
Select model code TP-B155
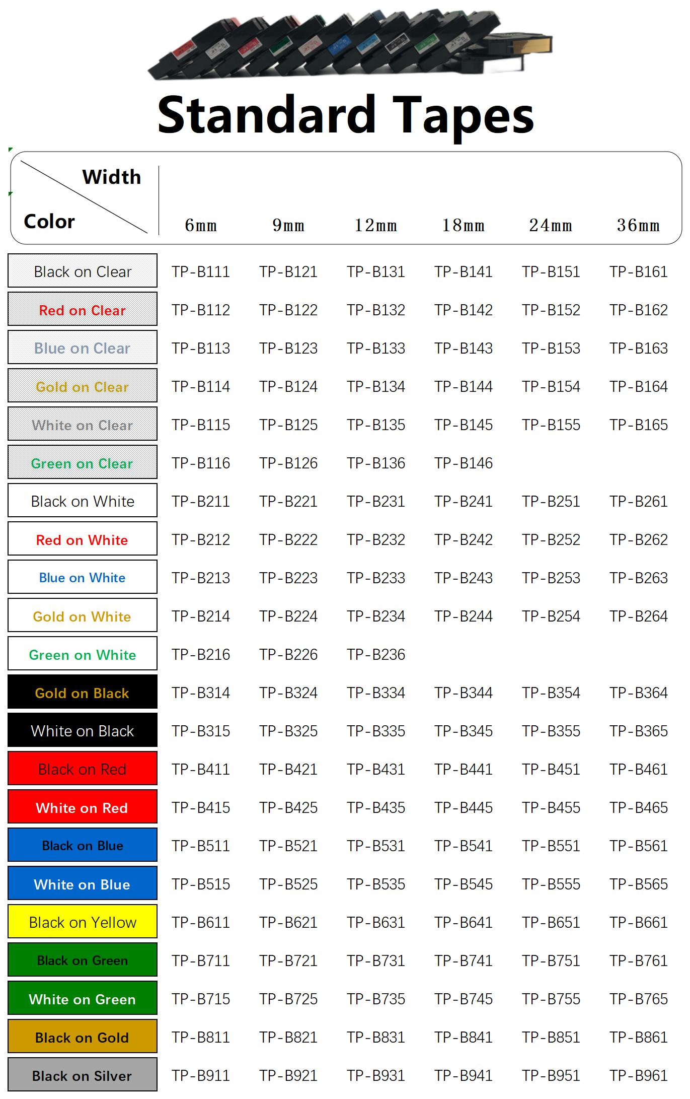[x=551, y=425]
